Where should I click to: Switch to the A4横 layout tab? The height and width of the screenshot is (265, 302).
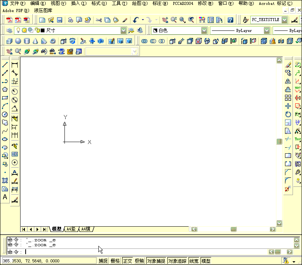pos(86,229)
